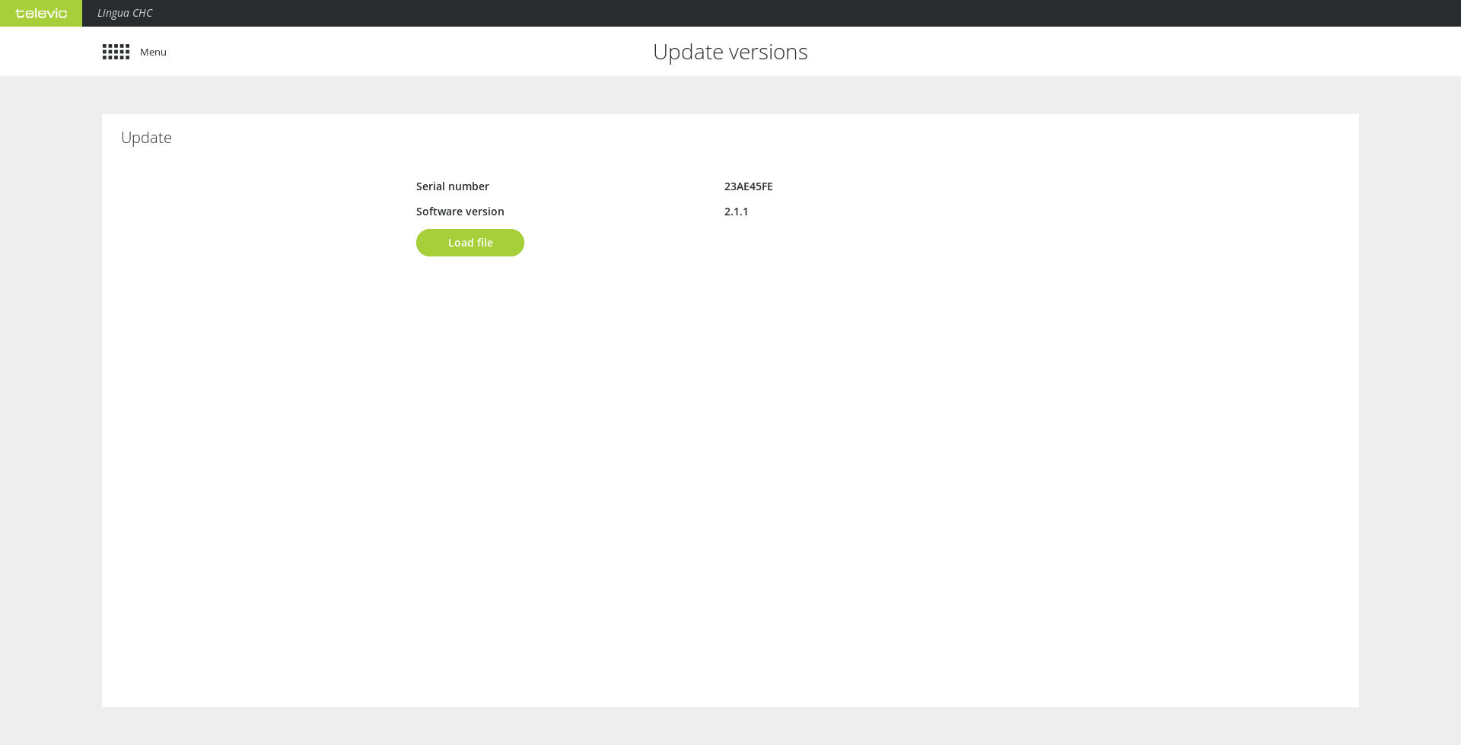Click the Serial number label
The height and width of the screenshot is (745, 1461).
(x=452, y=186)
